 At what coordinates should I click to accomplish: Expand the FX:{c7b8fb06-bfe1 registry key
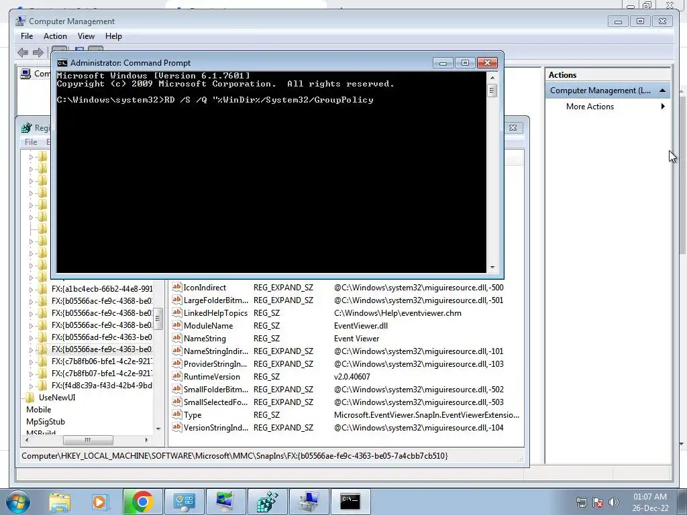point(31,361)
